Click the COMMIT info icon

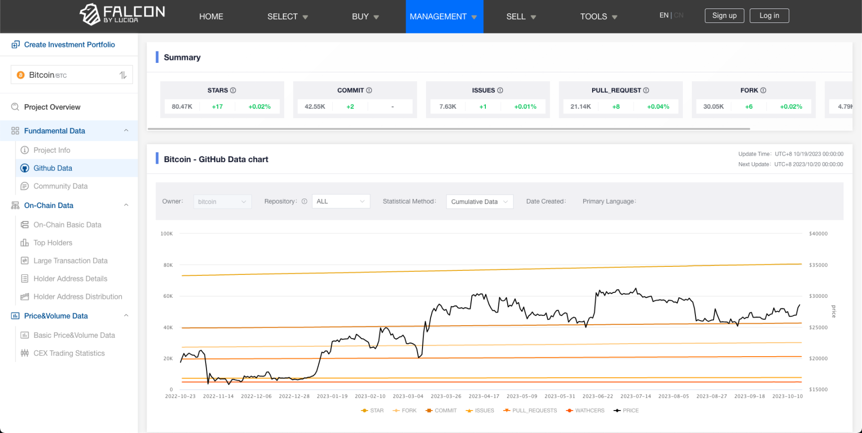coord(369,90)
